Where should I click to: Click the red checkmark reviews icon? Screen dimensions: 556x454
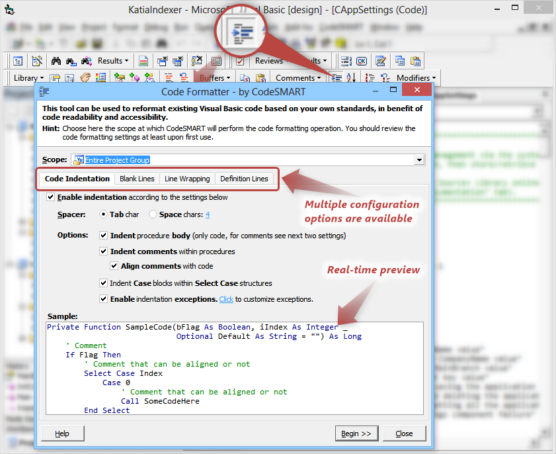point(240,62)
